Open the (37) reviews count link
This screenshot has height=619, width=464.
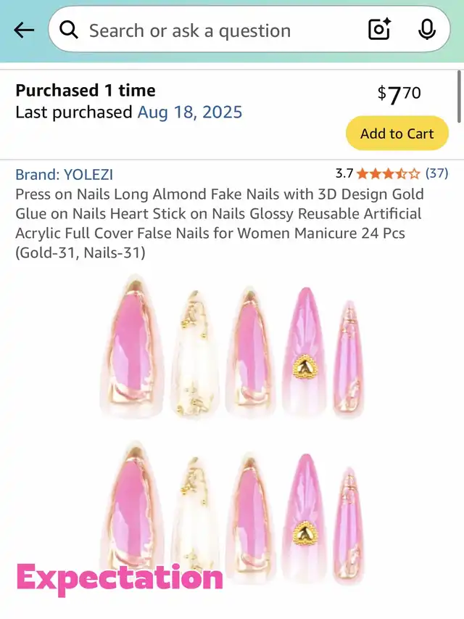[436, 173]
